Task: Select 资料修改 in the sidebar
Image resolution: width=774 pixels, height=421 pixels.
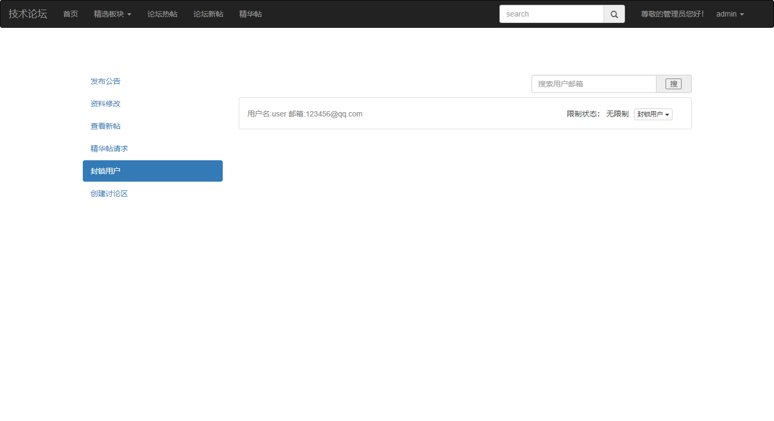Action: tap(153, 104)
